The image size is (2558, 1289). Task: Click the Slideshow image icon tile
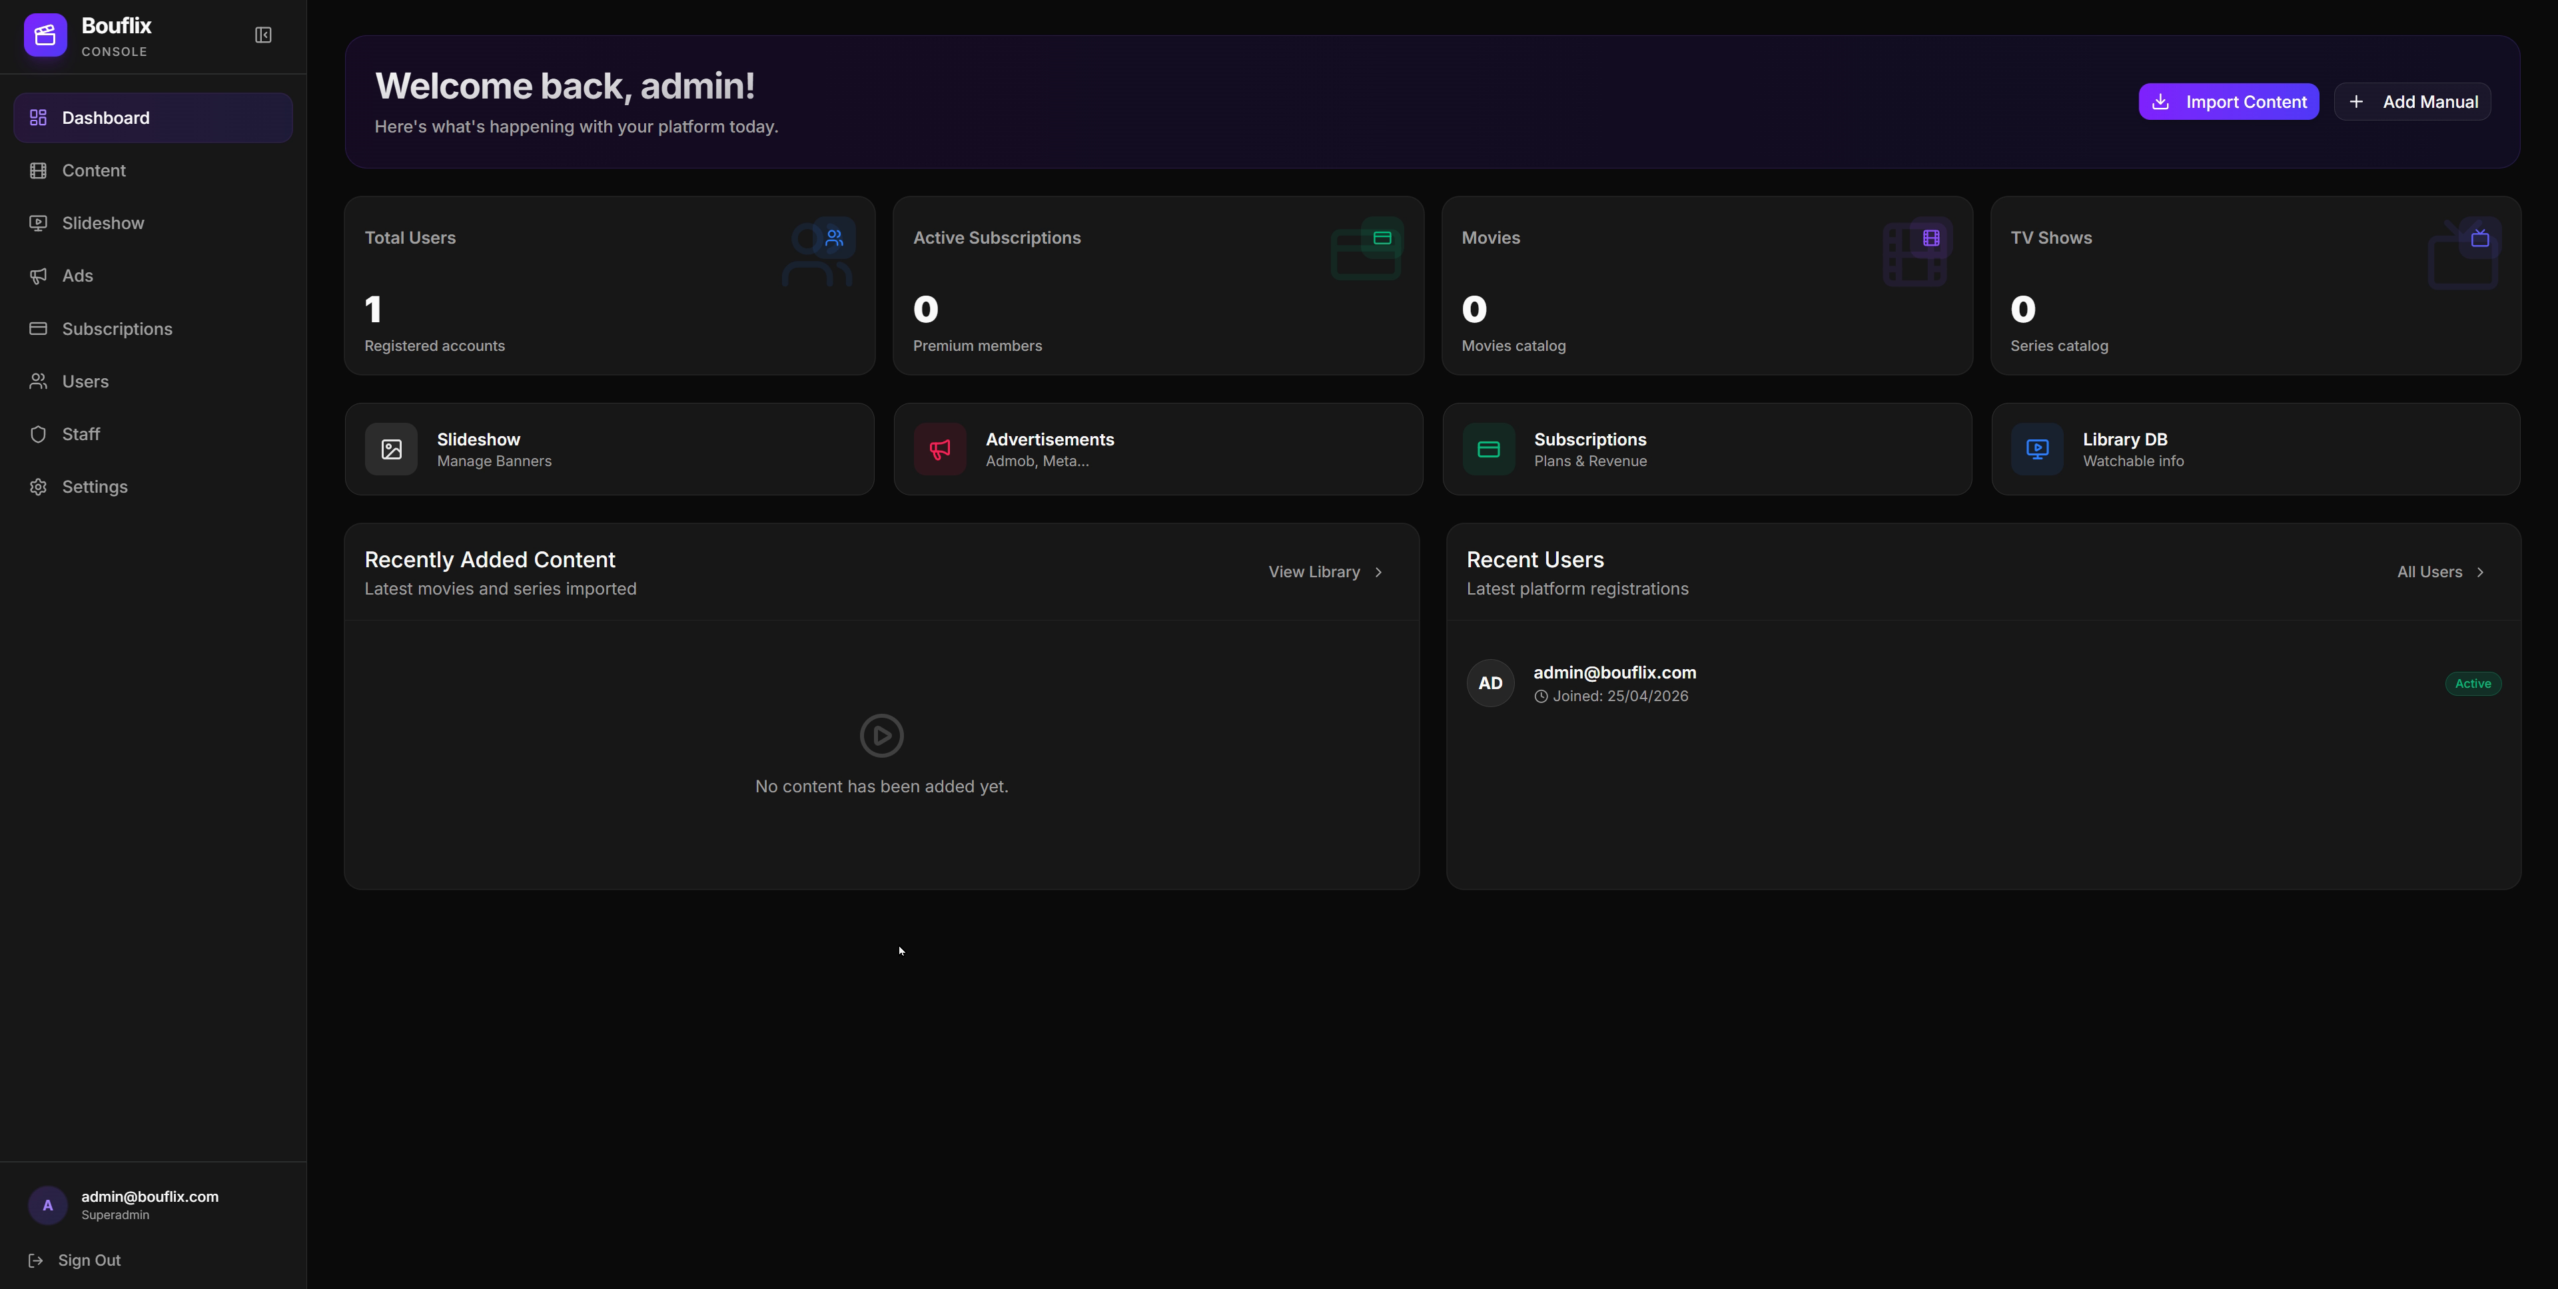tap(391, 449)
